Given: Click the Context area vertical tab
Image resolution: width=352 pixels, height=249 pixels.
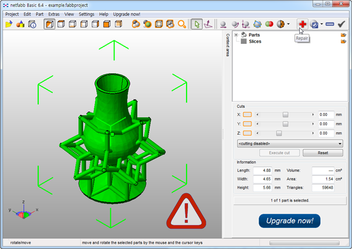Looking at the screenshot, I should (228, 45).
